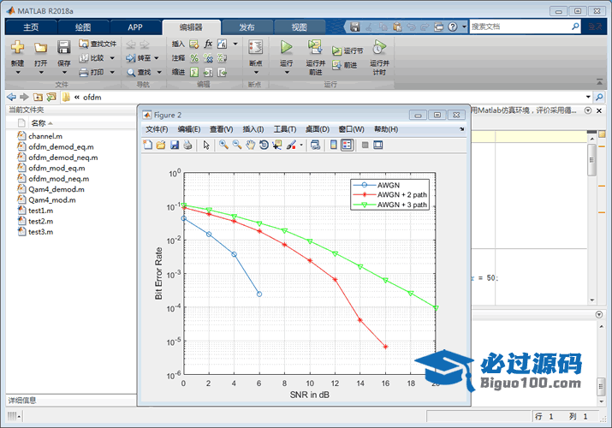Viewport: 612px width, 428px height.
Task: Click Open File icon in Figure toolbar
Action: pos(161,145)
